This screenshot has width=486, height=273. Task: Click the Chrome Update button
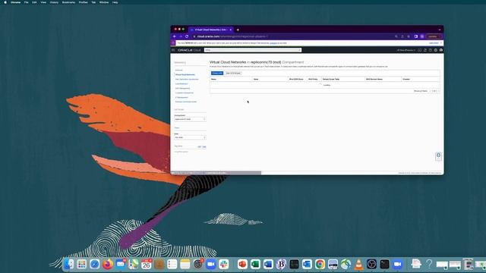click(x=434, y=36)
